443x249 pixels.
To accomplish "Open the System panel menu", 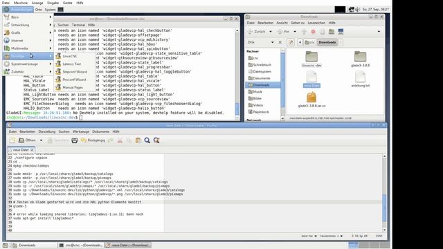I will coord(51,10).
